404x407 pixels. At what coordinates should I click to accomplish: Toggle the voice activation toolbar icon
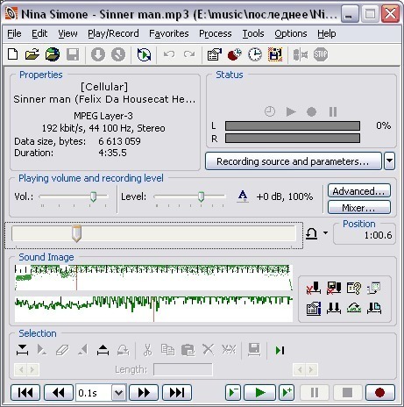point(301,54)
